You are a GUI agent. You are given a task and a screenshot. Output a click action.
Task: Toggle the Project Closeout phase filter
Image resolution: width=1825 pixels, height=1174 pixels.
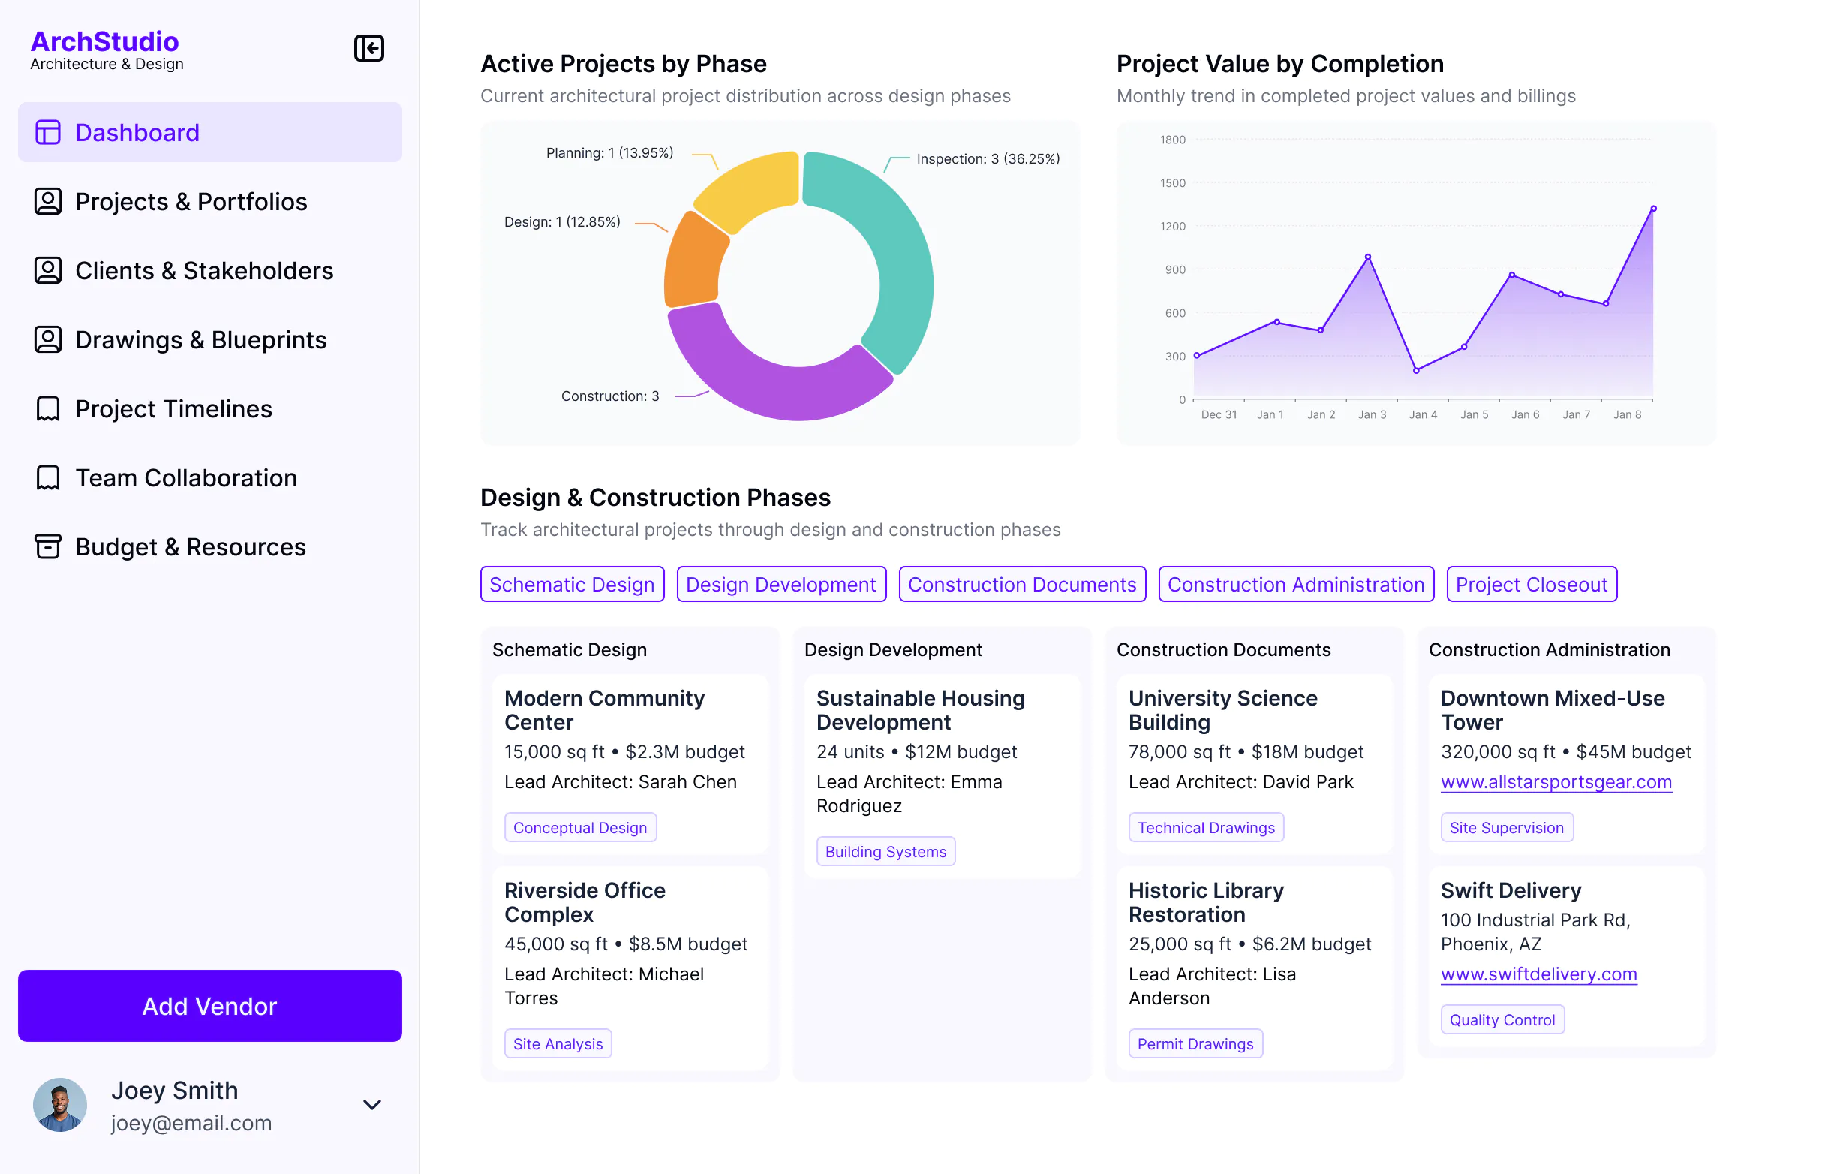tap(1531, 585)
